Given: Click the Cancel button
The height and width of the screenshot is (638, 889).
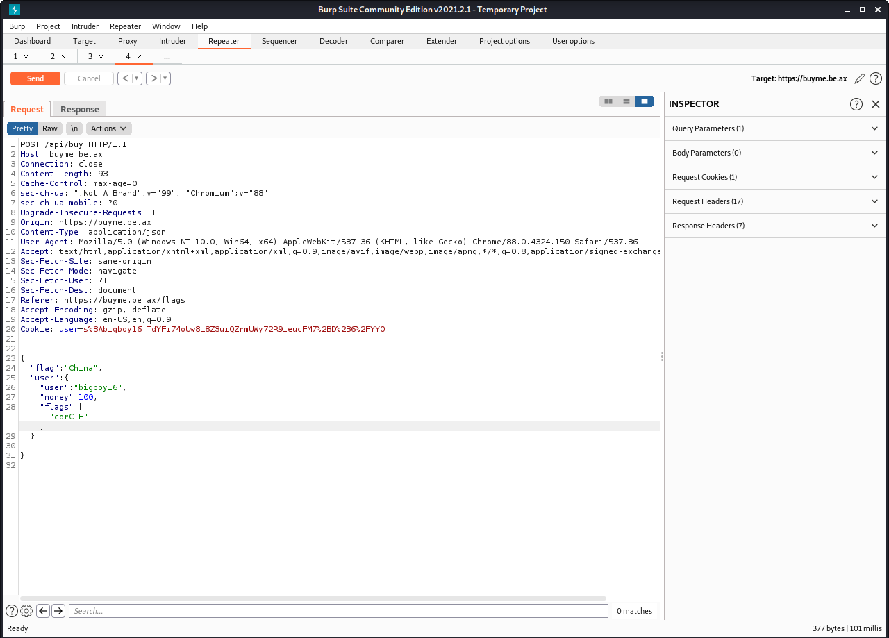Looking at the screenshot, I should click(89, 78).
